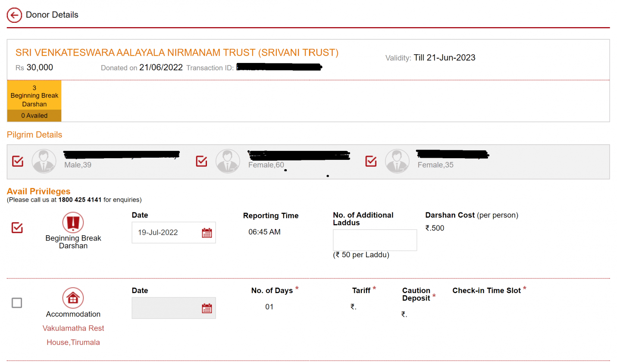Viewport: 617px width, 362px height.
Task: Toggle the Female, 35 pilgrim checkbox
Action: point(371,161)
